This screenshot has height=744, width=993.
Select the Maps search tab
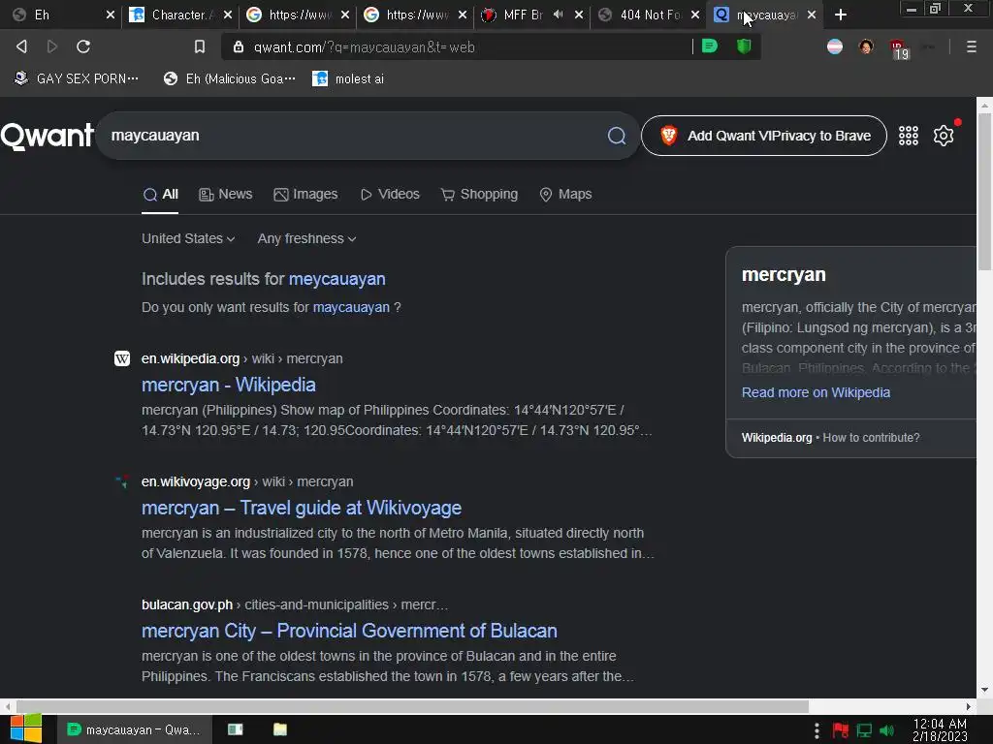(565, 194)
